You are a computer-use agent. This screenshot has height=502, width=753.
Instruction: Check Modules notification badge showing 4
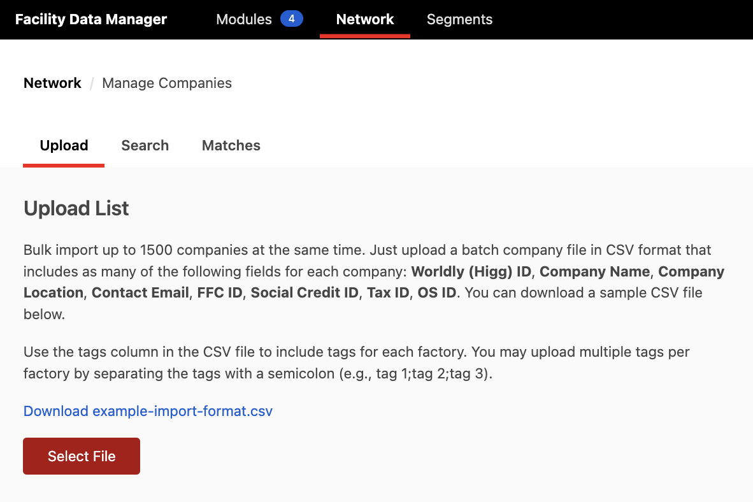(x=292, y=18)
